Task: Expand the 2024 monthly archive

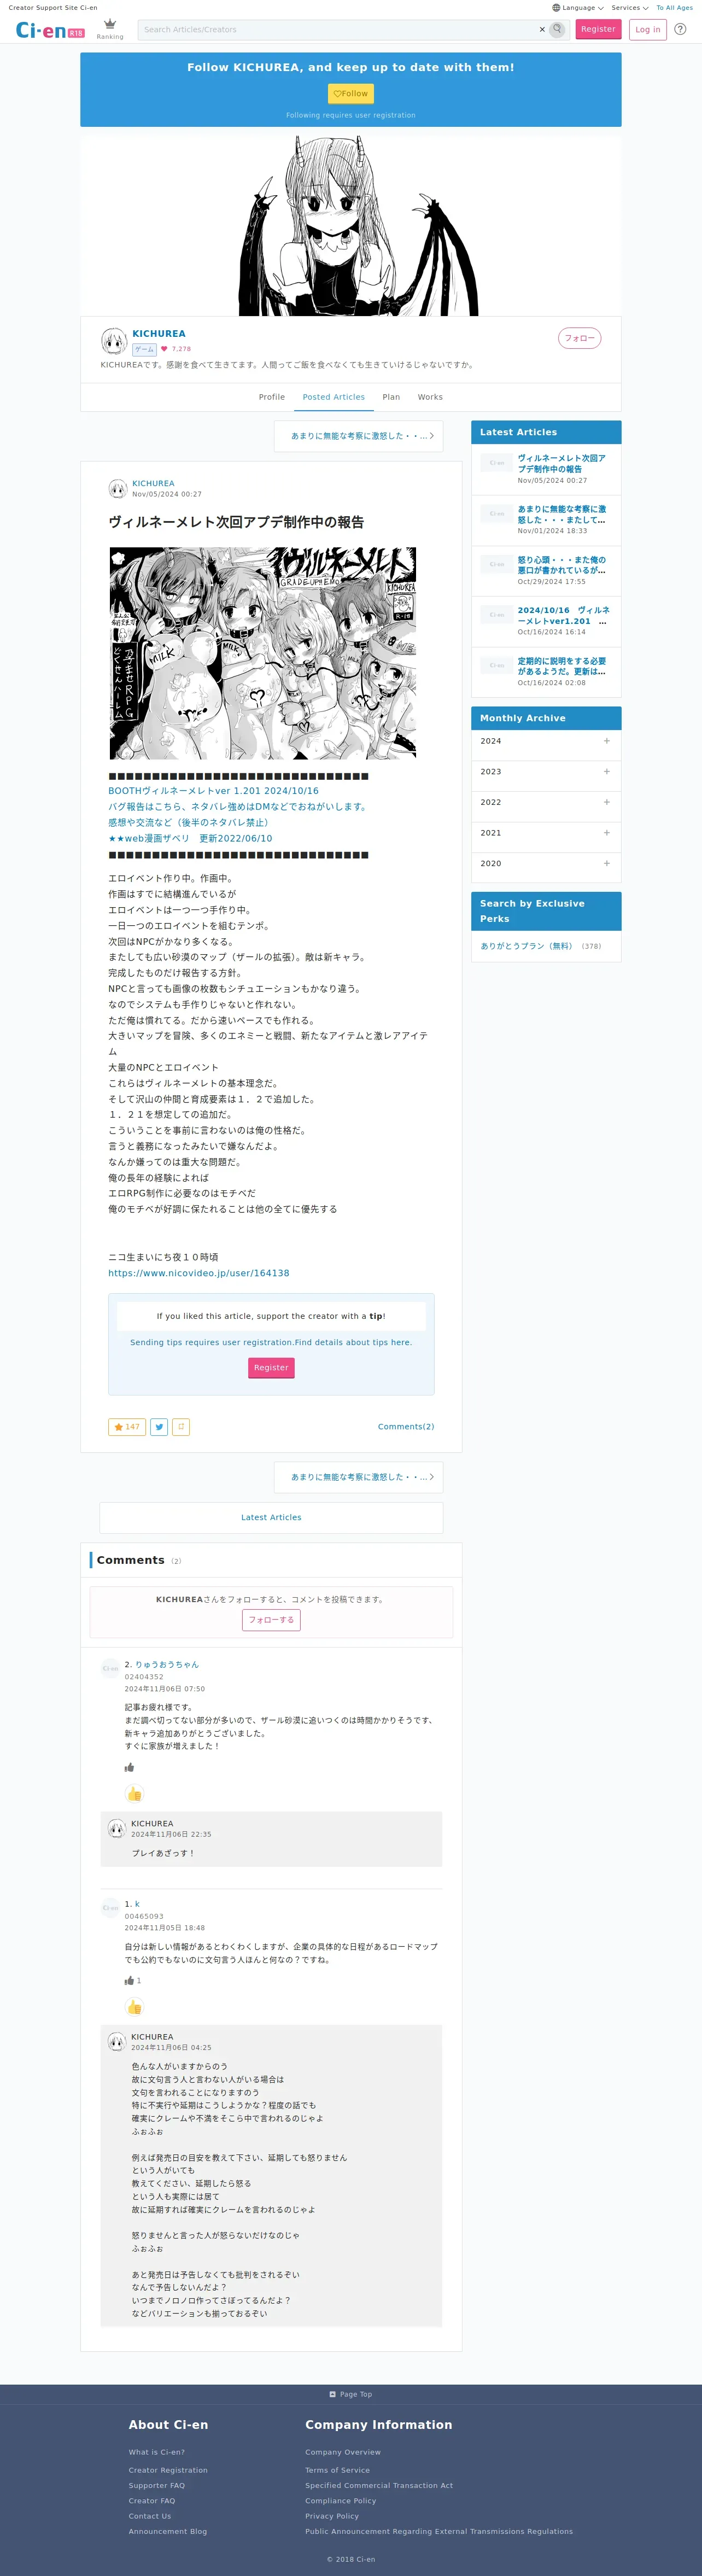Action: pos(546,741)
